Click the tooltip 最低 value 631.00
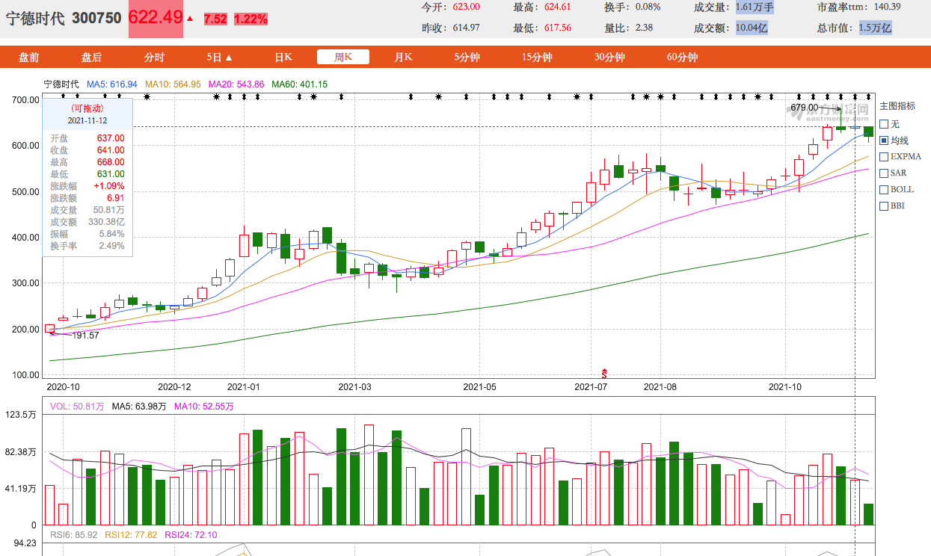 (111, 174)
